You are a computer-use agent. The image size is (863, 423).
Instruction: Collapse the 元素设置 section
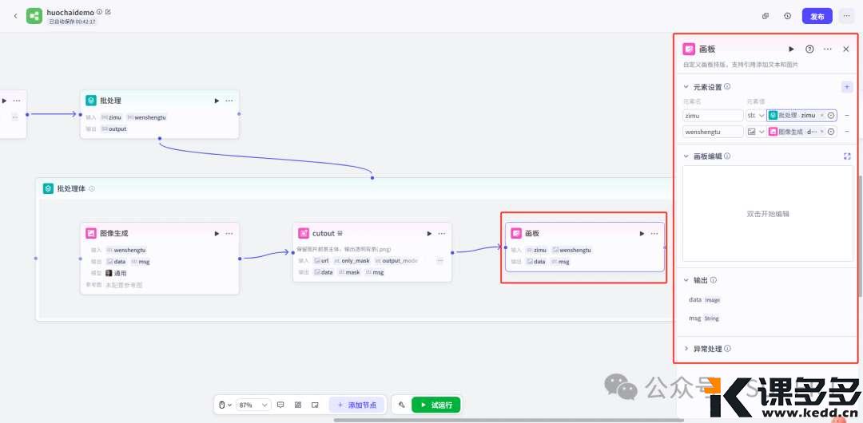(686, 87)
